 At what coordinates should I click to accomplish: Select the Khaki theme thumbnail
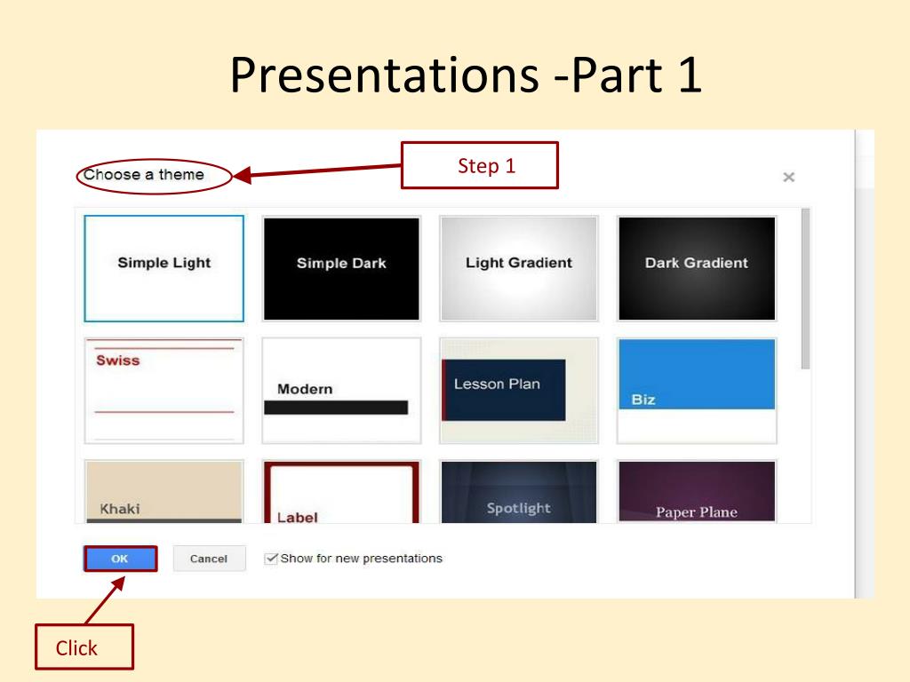pos(164,492)
